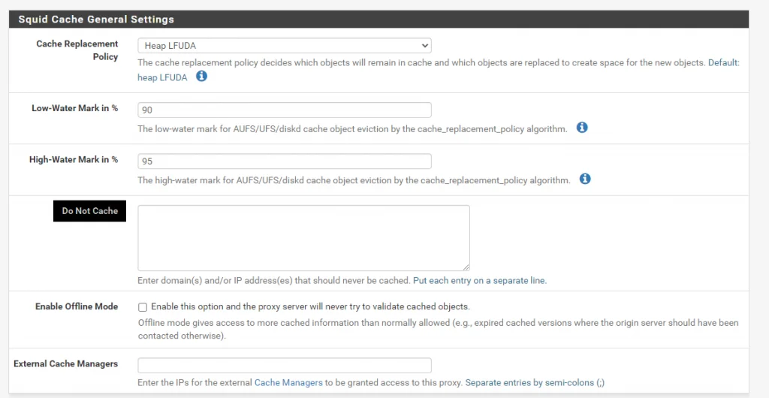This screenshot has height=398, width=769.
Task: Click the Enable Offline Mode field label
Action: click(77, 306)
